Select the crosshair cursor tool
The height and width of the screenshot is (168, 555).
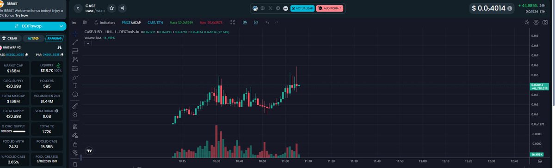click(75, 33)
